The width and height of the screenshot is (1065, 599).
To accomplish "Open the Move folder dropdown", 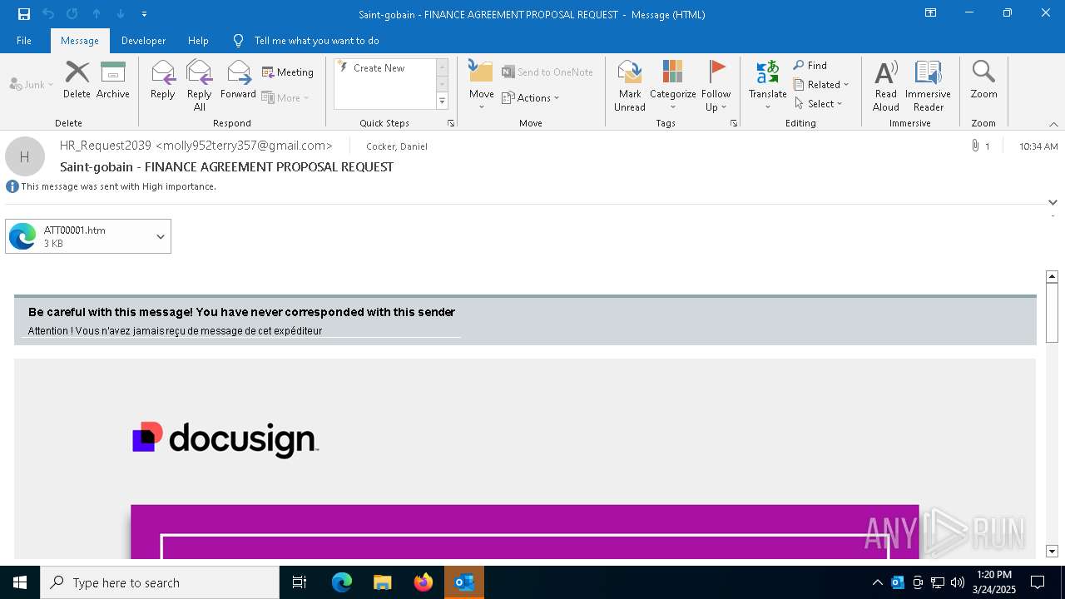I will [x=481, y=86].
